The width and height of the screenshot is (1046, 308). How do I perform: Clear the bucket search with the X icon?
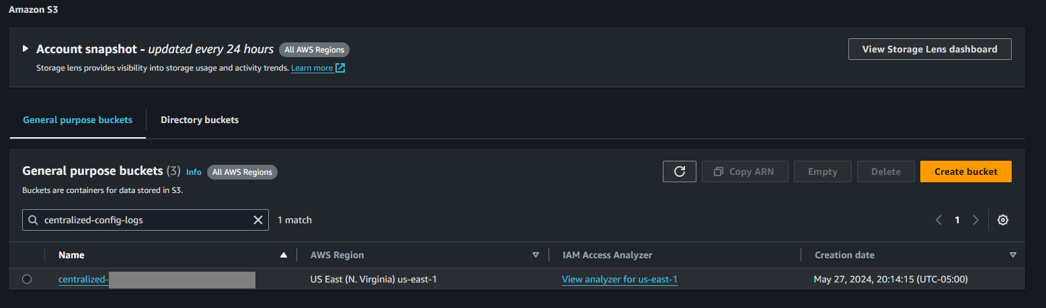point(258,220)
